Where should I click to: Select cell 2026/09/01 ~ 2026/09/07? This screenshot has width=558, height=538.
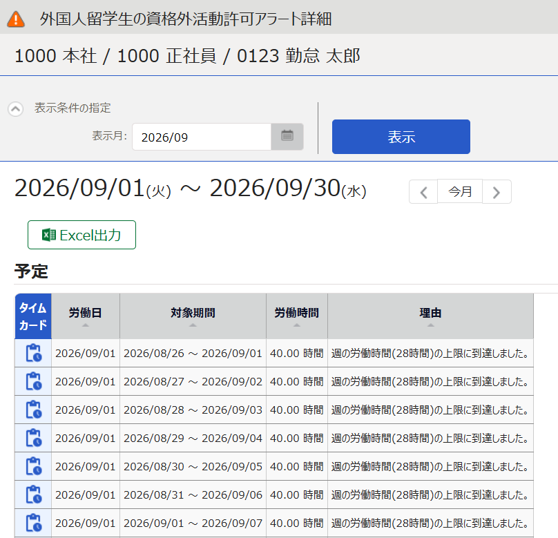coord(193,523)
